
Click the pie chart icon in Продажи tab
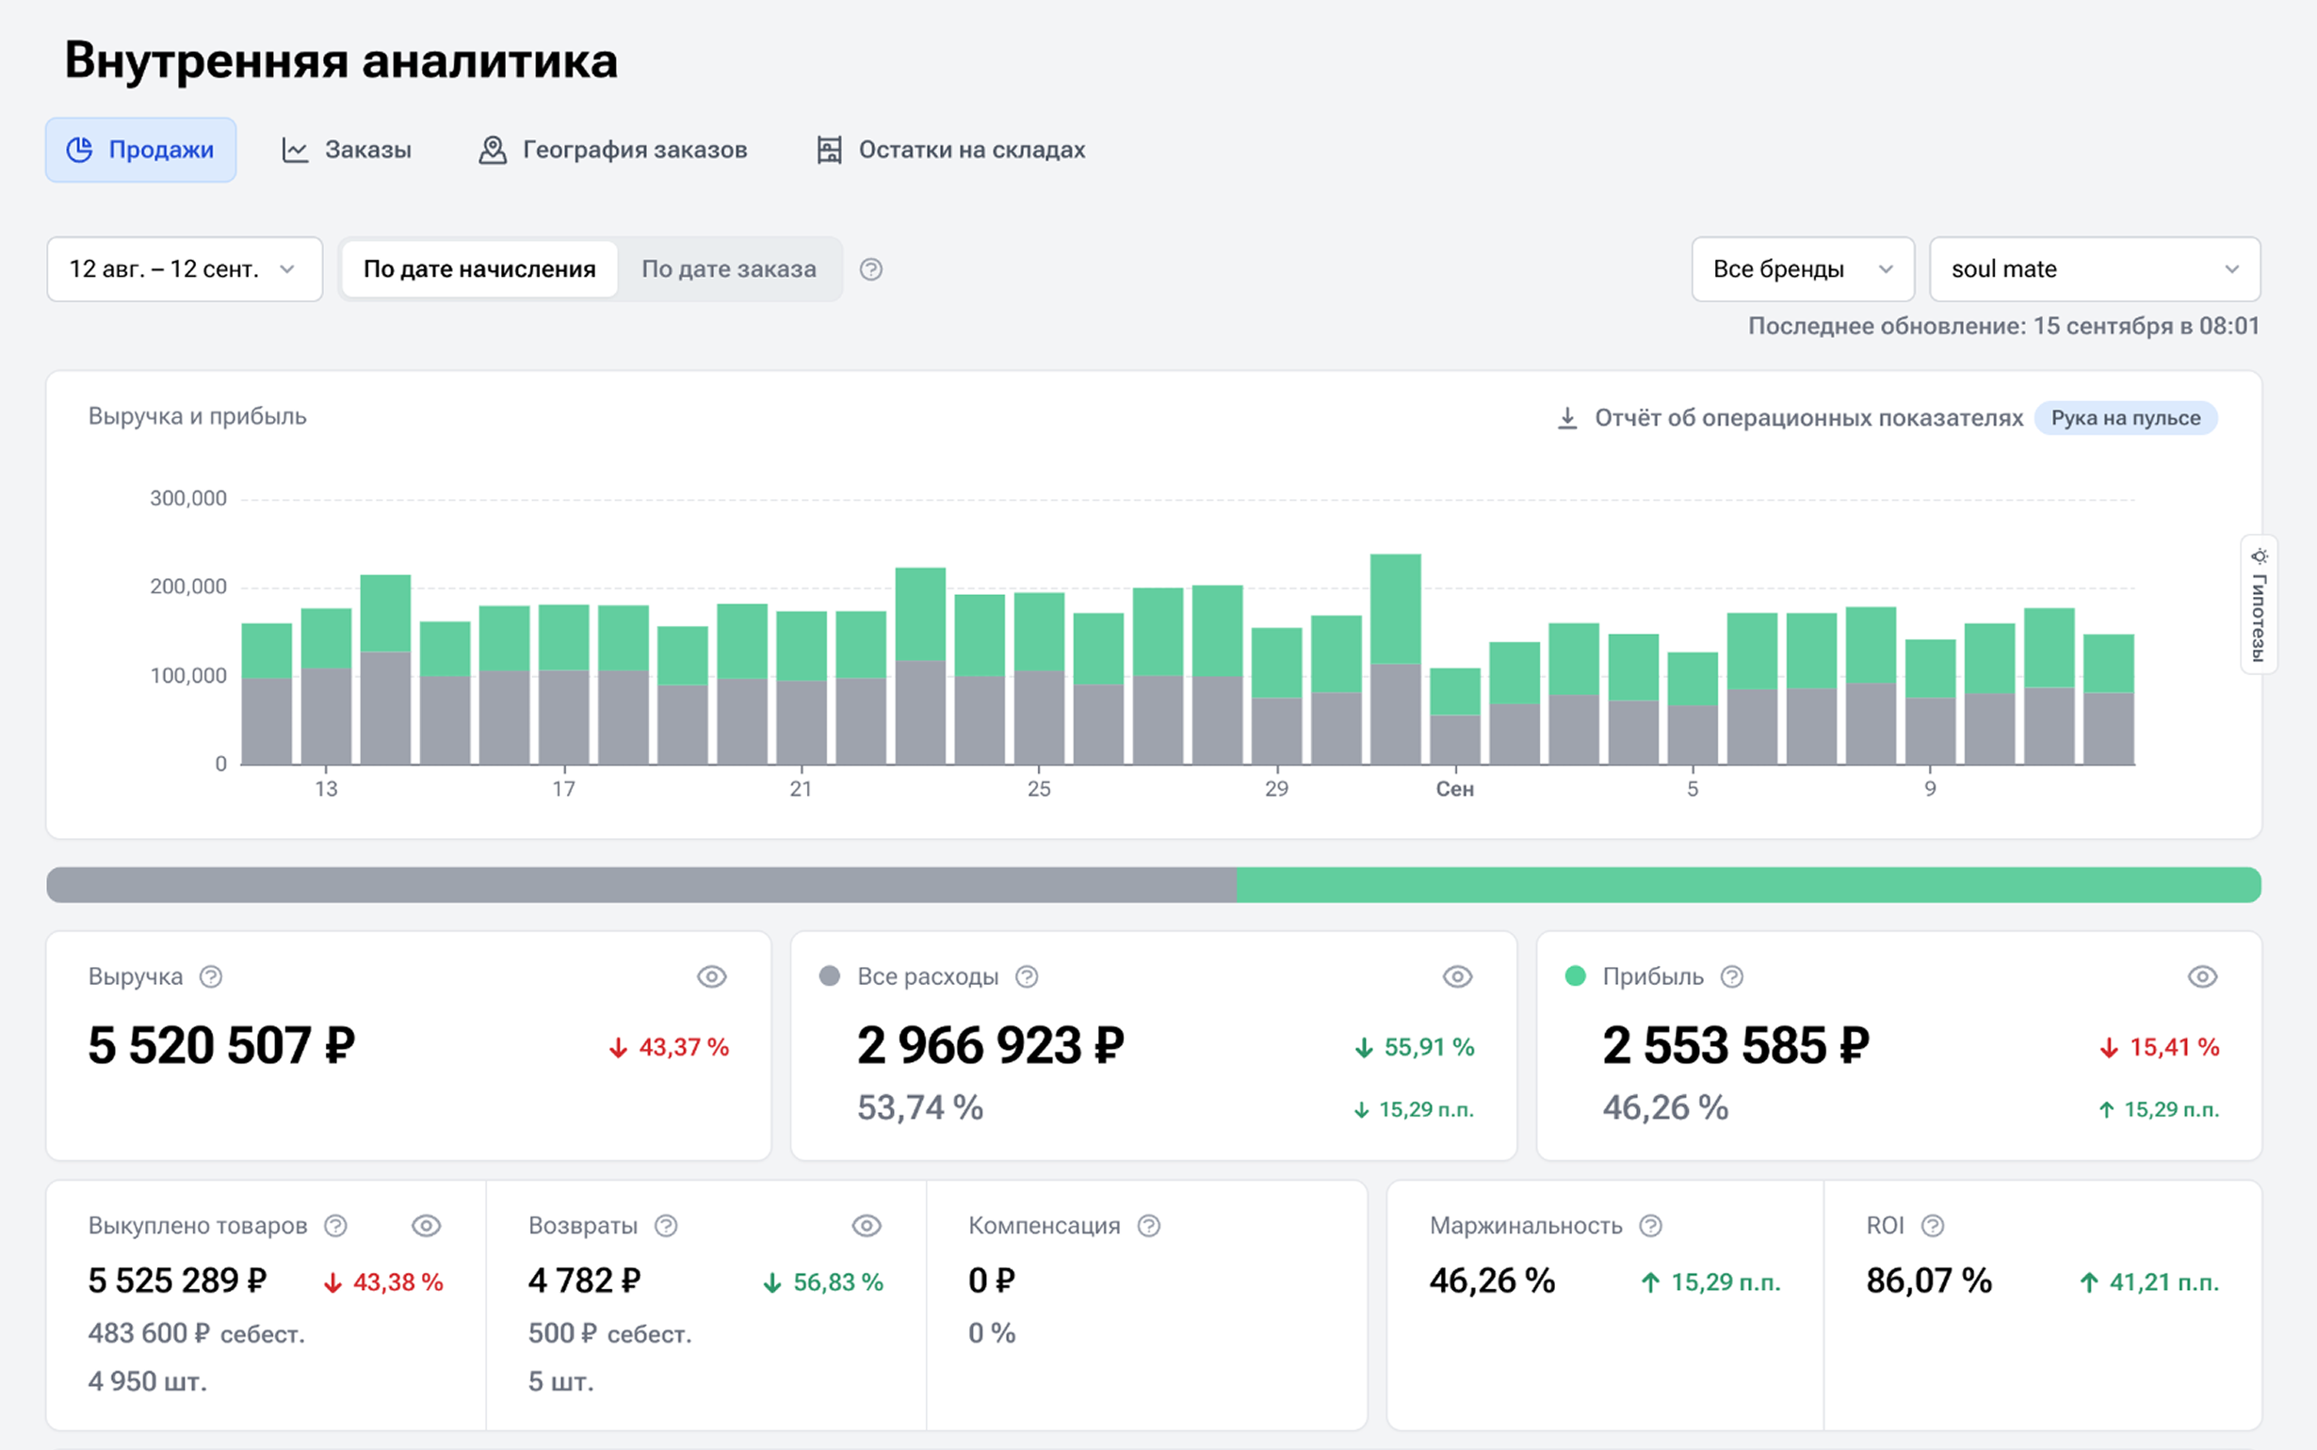click(80, 150)
